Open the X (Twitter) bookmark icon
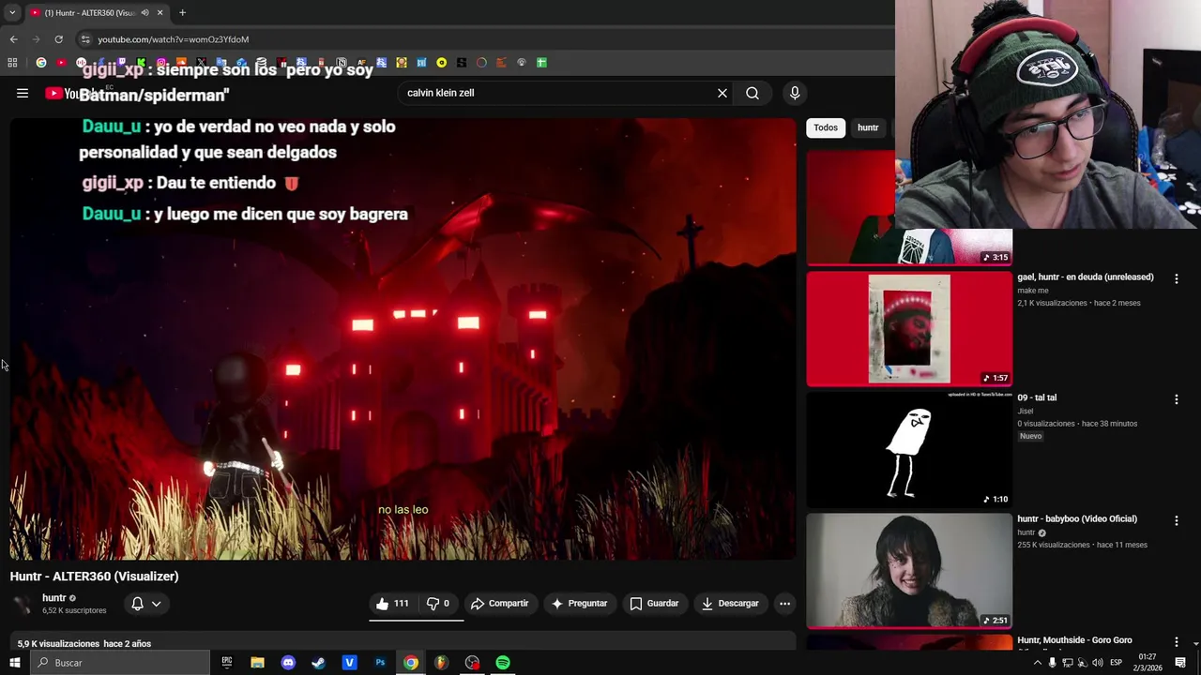 click(201, 63)
